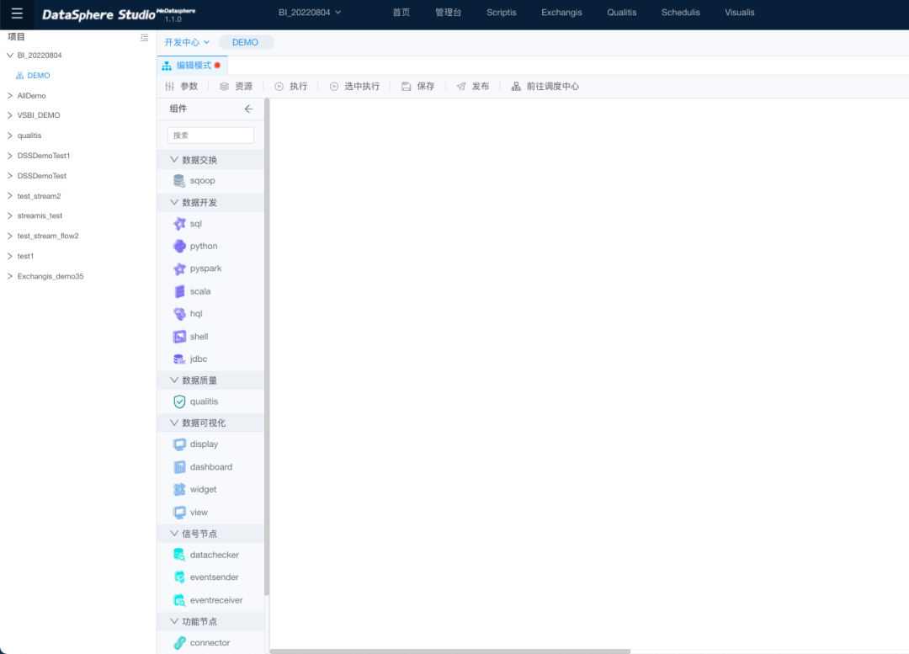Screen dimensions: 909x654
Task: Collapse the component panel with arrow
Action: (x=248, y=109)
